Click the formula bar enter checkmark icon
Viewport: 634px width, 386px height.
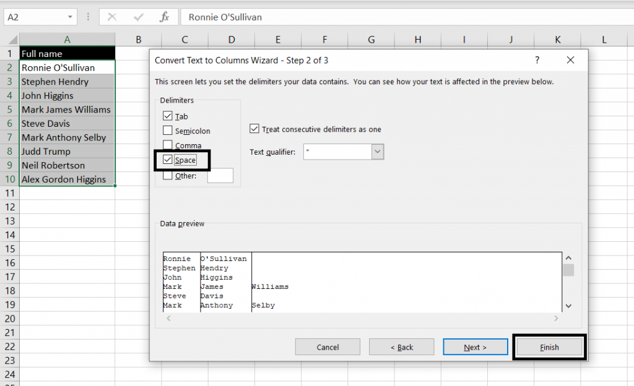(138, 17)
